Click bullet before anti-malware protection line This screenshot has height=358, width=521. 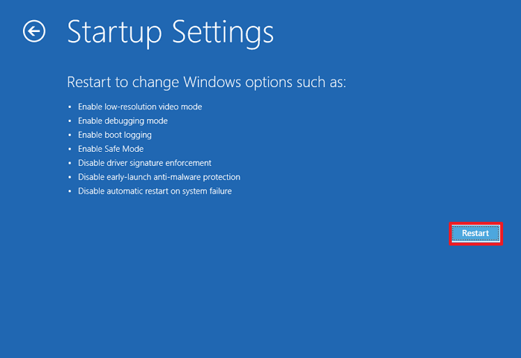point(70,178)
